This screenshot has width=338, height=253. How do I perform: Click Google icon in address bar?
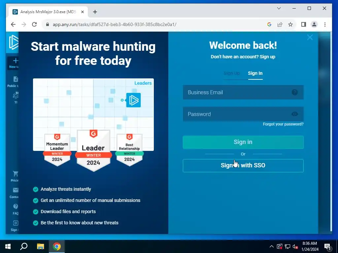[x=269, y=24]
